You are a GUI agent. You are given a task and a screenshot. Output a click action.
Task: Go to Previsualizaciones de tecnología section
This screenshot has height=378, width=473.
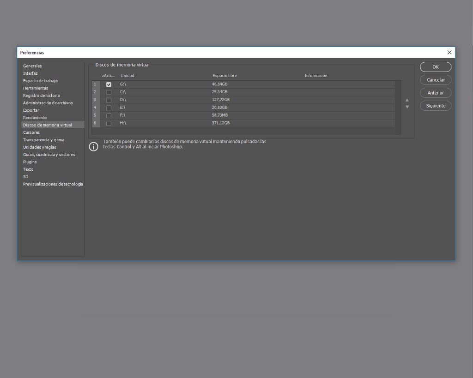(x=53, y=184)
